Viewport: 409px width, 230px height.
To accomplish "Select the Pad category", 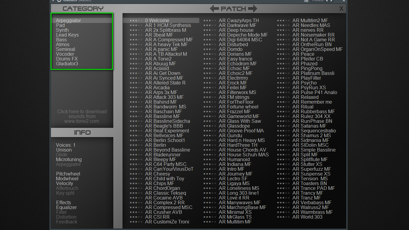I will 60,25.
